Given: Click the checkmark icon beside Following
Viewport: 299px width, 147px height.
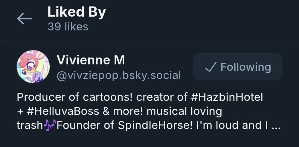Looking at the screenshot, I should [x=210, y=67].
